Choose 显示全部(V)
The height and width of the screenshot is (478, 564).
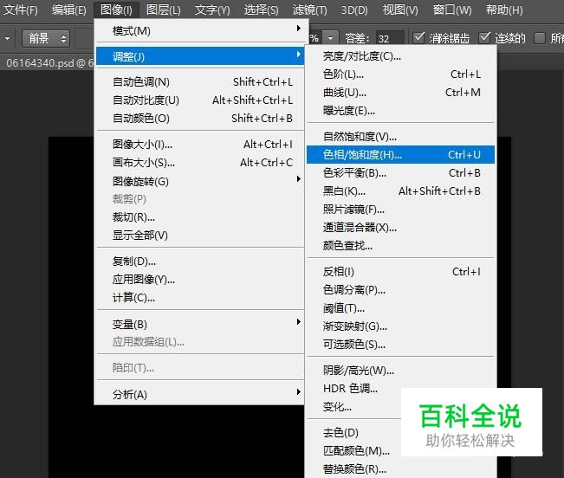[200, 236]
